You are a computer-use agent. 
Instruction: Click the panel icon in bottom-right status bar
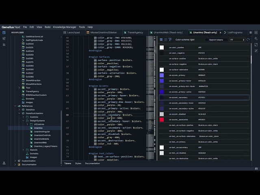click(x=256, y=169)
